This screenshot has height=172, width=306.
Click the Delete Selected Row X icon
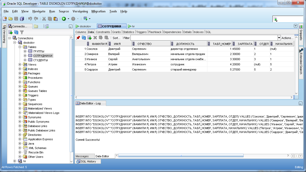[x=95, y=38]
